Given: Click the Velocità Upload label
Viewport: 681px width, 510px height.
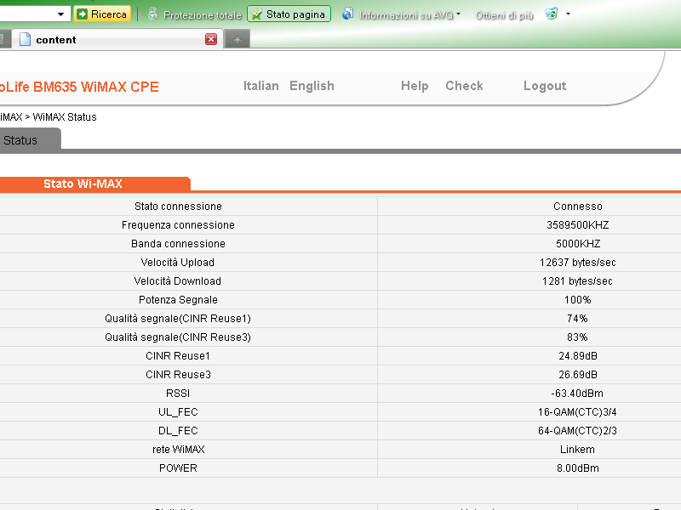Looking at the screenshot, I should [x=178, y=263].
